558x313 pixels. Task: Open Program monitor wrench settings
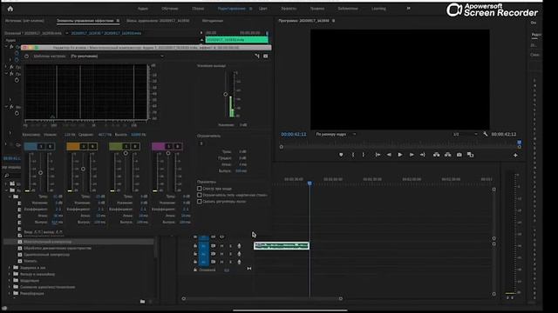click(x=486, y=134)
